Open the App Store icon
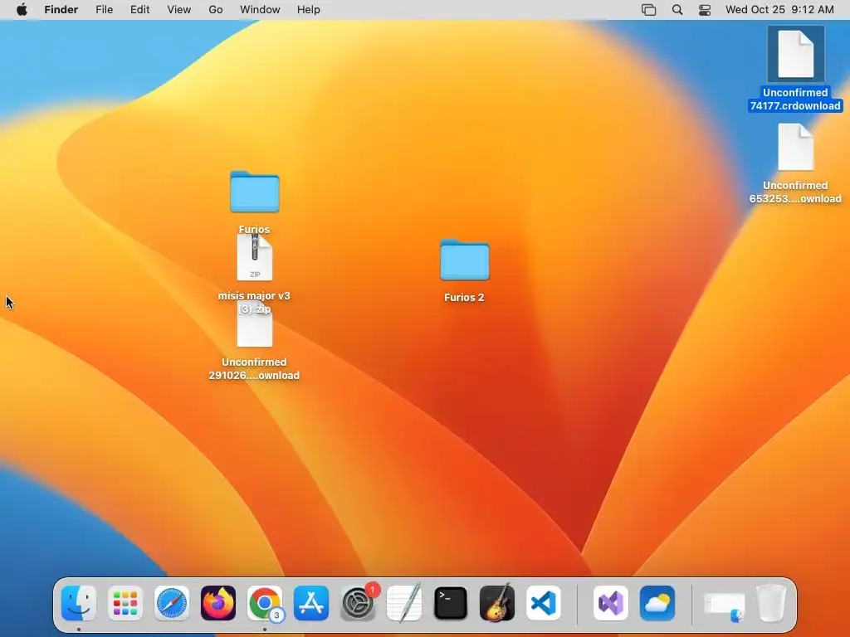The image size is (850, 637). [311, 603]
